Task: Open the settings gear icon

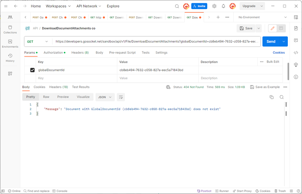Action: [x=214, y=6]
